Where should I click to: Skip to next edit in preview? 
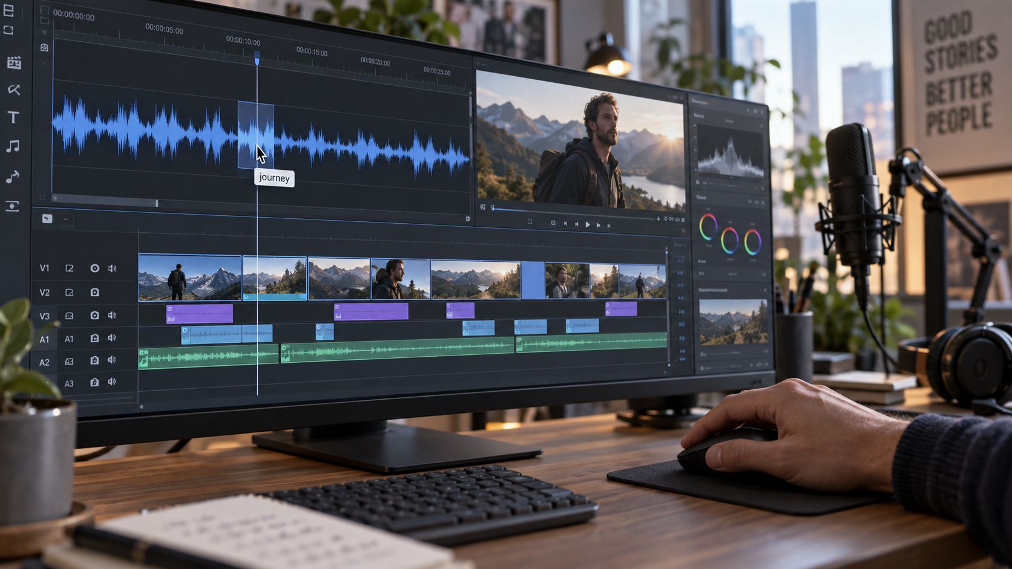[609, 226]
